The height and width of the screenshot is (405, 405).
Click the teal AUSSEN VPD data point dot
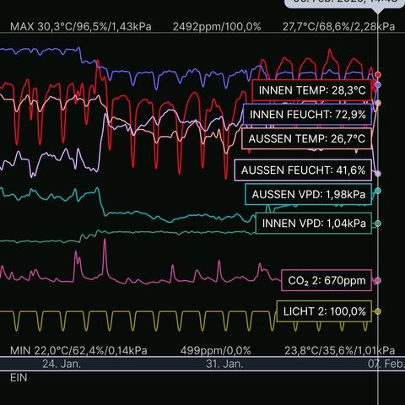point(378,191)
